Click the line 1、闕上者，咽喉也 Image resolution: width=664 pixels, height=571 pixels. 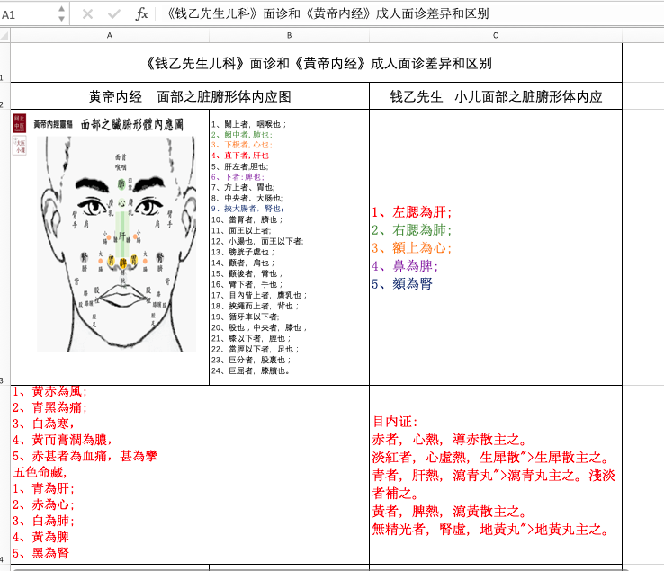(248, 124)
